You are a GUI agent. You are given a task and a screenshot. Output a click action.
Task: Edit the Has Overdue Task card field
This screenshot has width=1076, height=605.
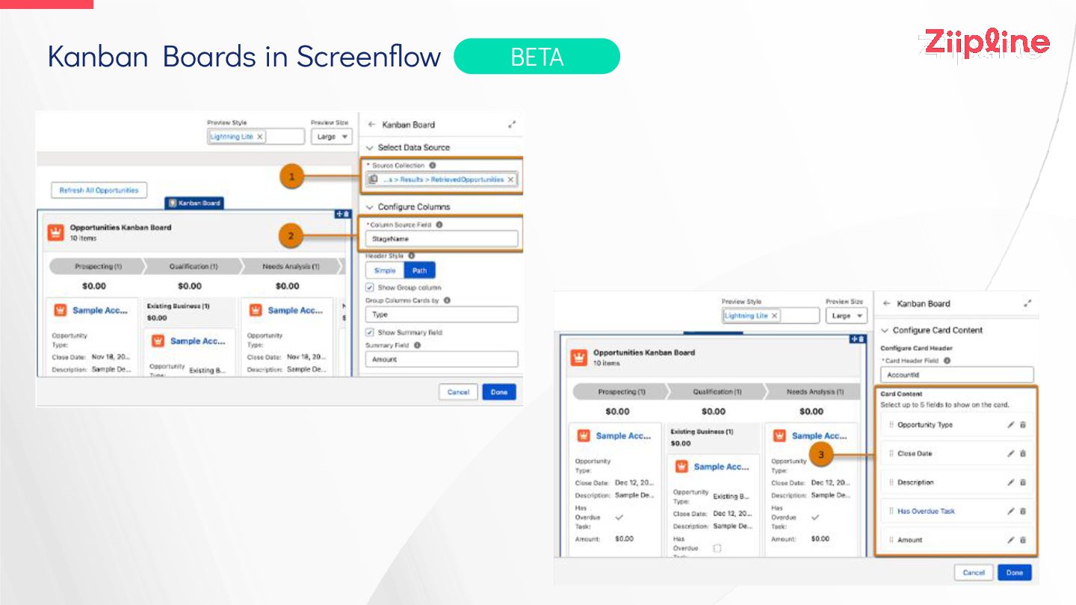click(x=1011, y=512)
